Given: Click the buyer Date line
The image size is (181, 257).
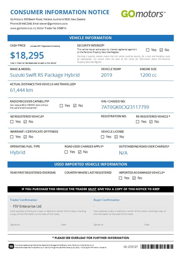Looking at the screenshot, I should [160, 225].
